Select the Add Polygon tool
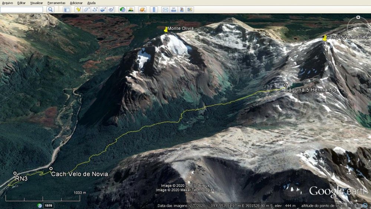371x209 pixels. 87,10
